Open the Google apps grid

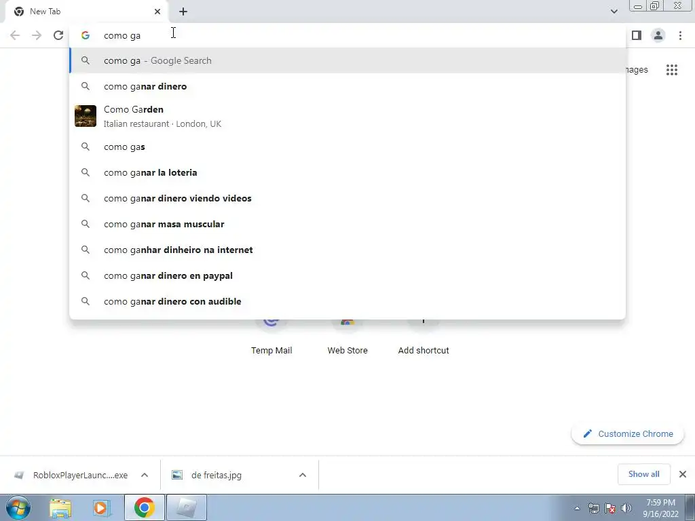tap(672, 70)
